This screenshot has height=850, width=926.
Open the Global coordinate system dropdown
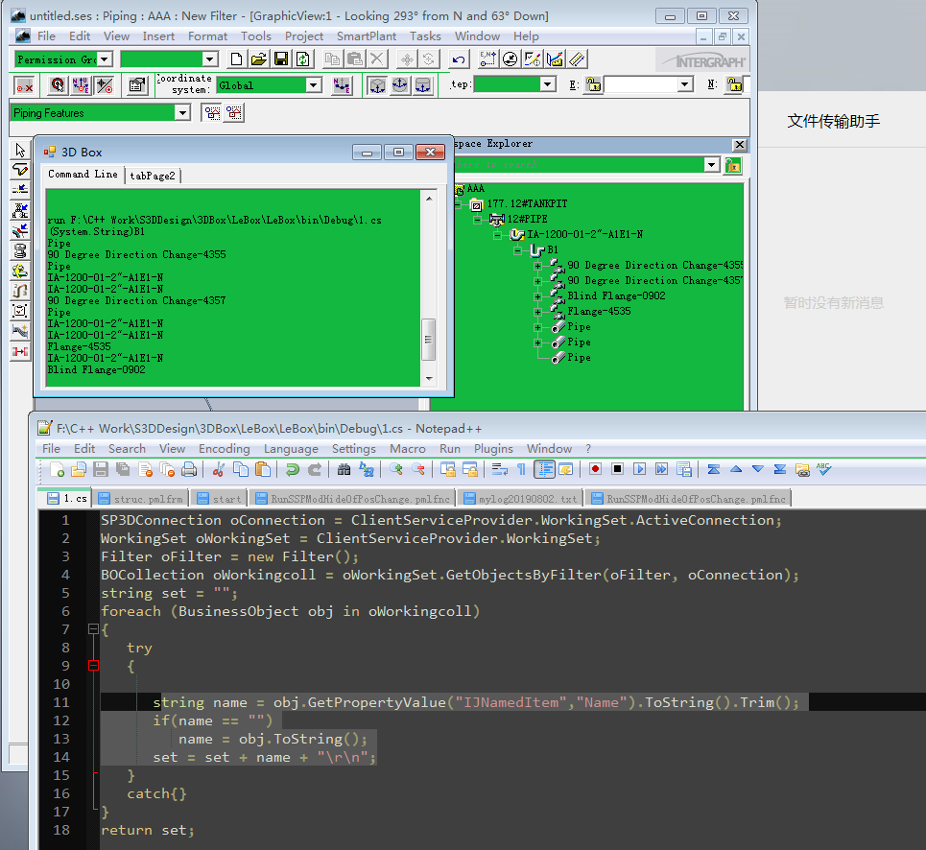[x=314, y=85]
